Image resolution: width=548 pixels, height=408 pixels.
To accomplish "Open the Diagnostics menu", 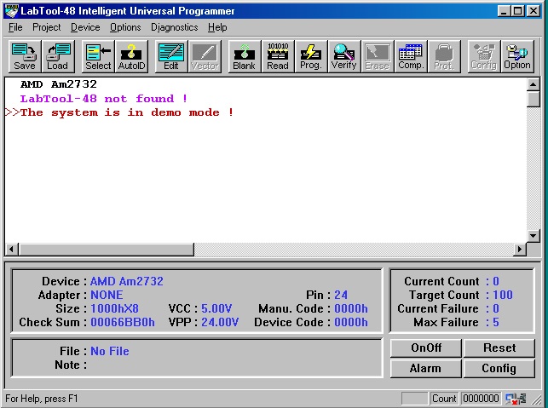I will click(174, 27).
